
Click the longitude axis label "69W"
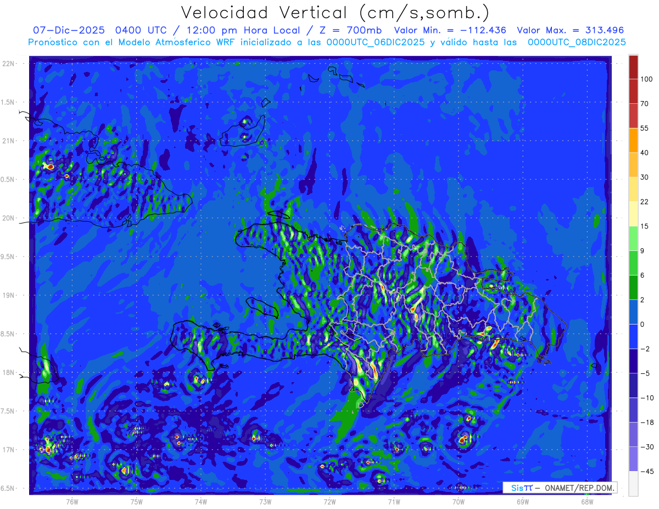[523, 502]
